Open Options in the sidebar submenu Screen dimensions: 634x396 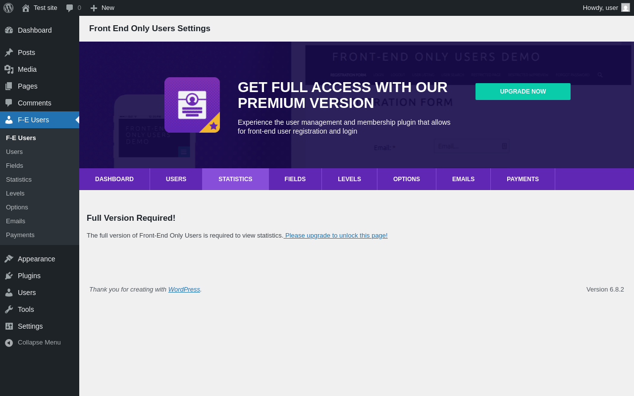point(17,207)
